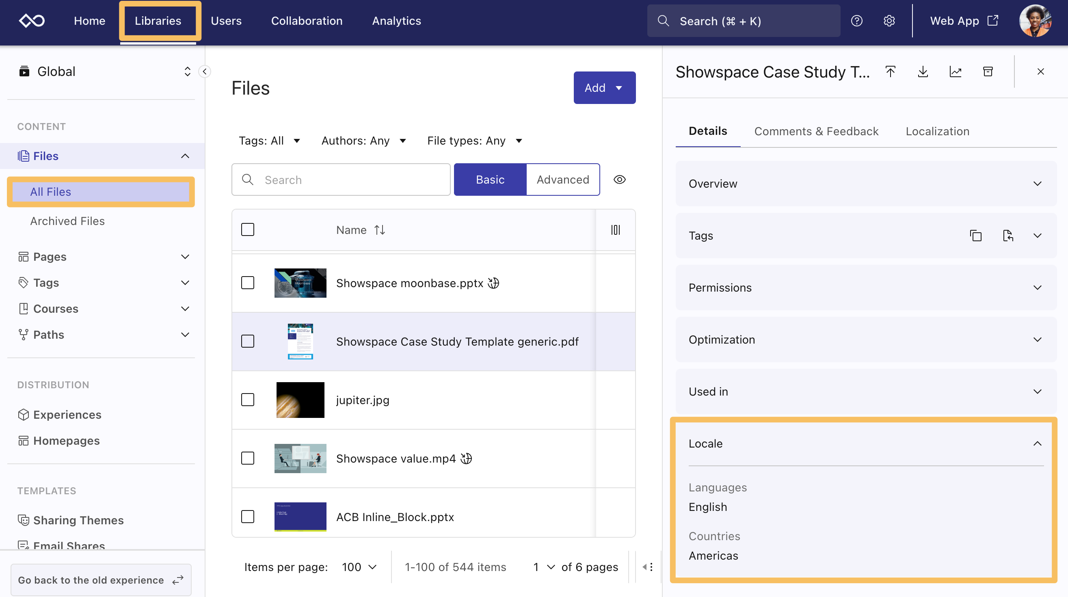The width and height of the screenshot is (1068, 597).
Task: Open the items per page dropdown
Action: tap(359, 567)
